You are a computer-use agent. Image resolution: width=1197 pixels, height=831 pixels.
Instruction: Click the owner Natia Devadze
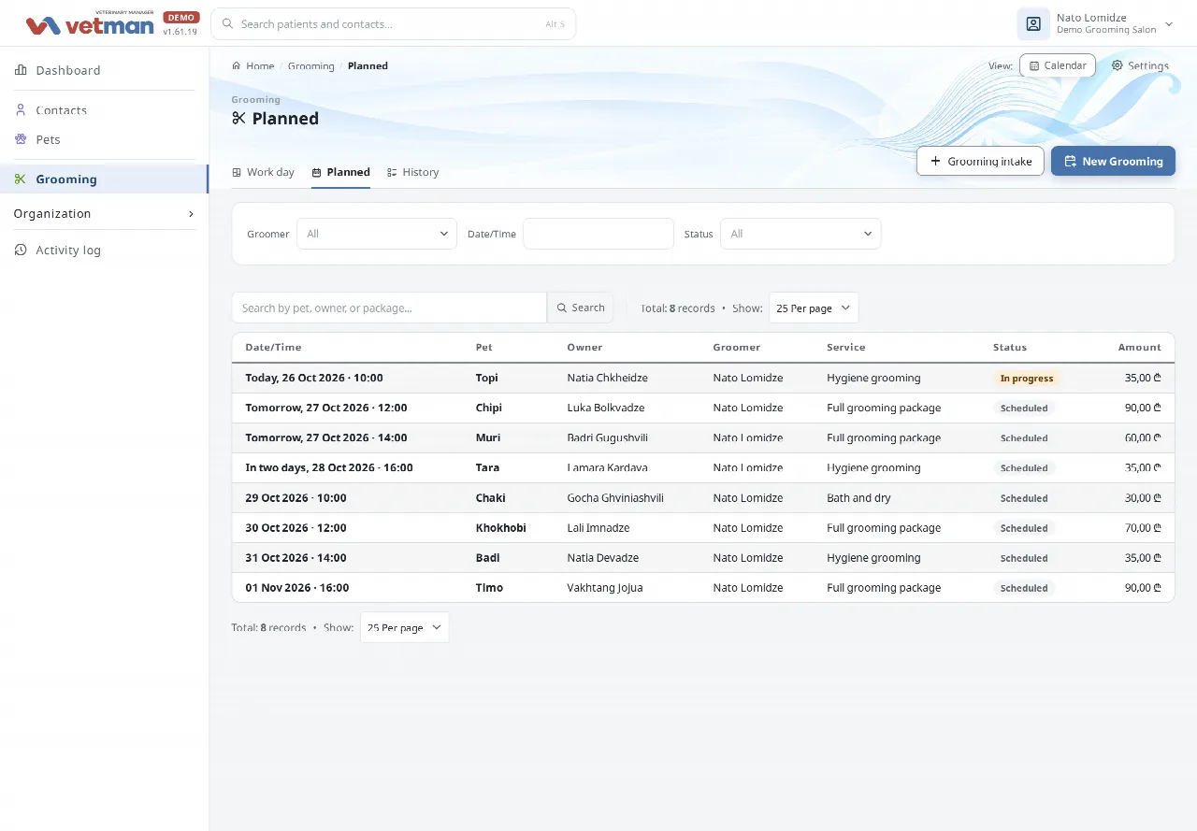click(x=603, y=558)
